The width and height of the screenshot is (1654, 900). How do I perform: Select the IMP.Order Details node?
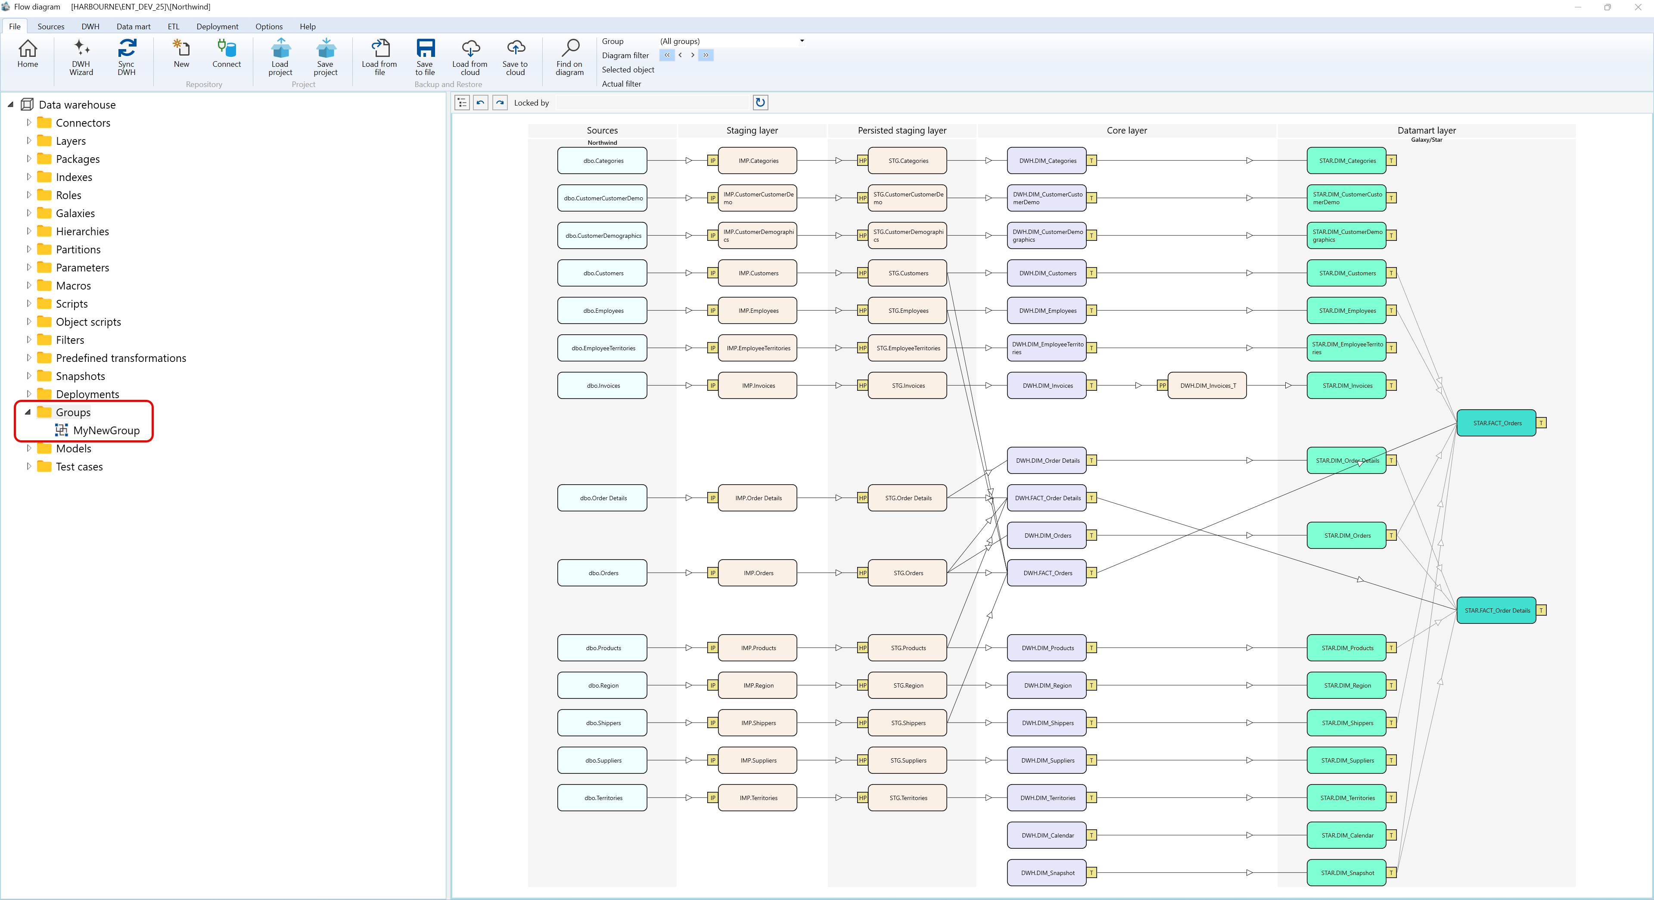(758, 498)
